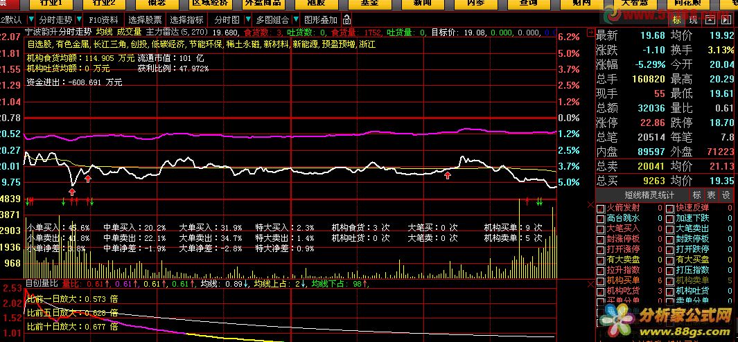Click 多图组合 toolbar button
This screenshot has width=738, height=342.
tap(272, 20)
